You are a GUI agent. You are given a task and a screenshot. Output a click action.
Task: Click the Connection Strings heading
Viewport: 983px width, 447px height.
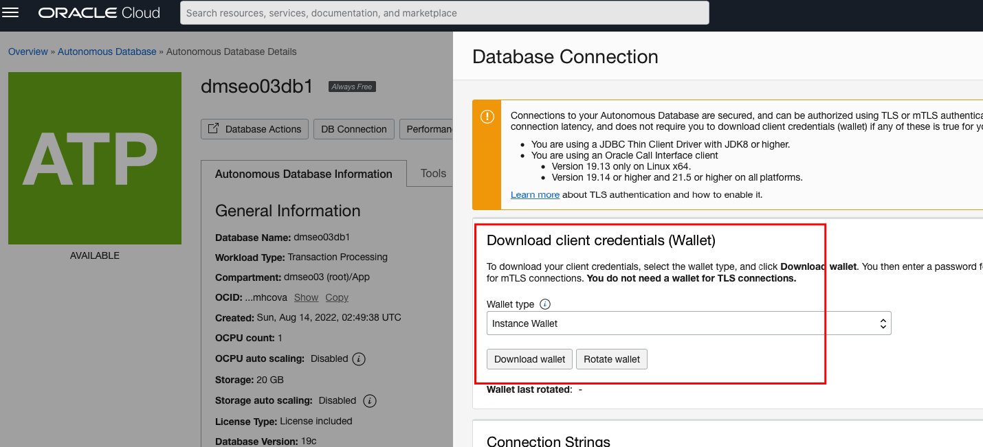click(549, 441)
